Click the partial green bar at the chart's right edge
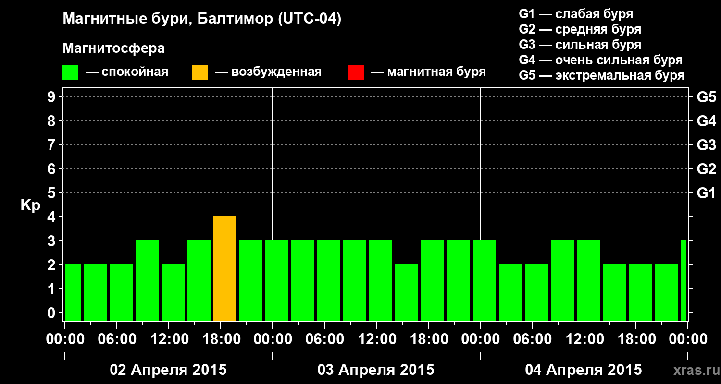The image size is (721, 384). coord(684,281)
